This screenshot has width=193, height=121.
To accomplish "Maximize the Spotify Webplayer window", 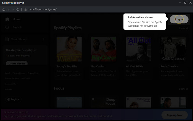I will pyautogui.click(x=185, y=3).
